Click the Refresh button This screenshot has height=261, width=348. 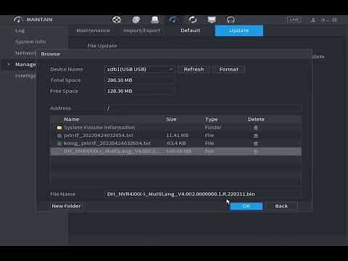click(194, 70)
